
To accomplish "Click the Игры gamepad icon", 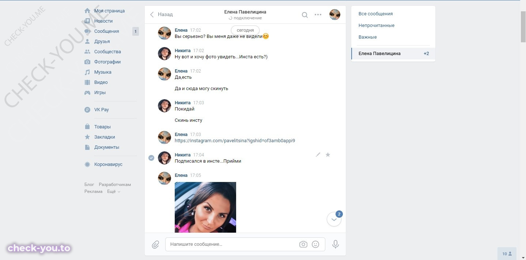I will coord(87,93).
